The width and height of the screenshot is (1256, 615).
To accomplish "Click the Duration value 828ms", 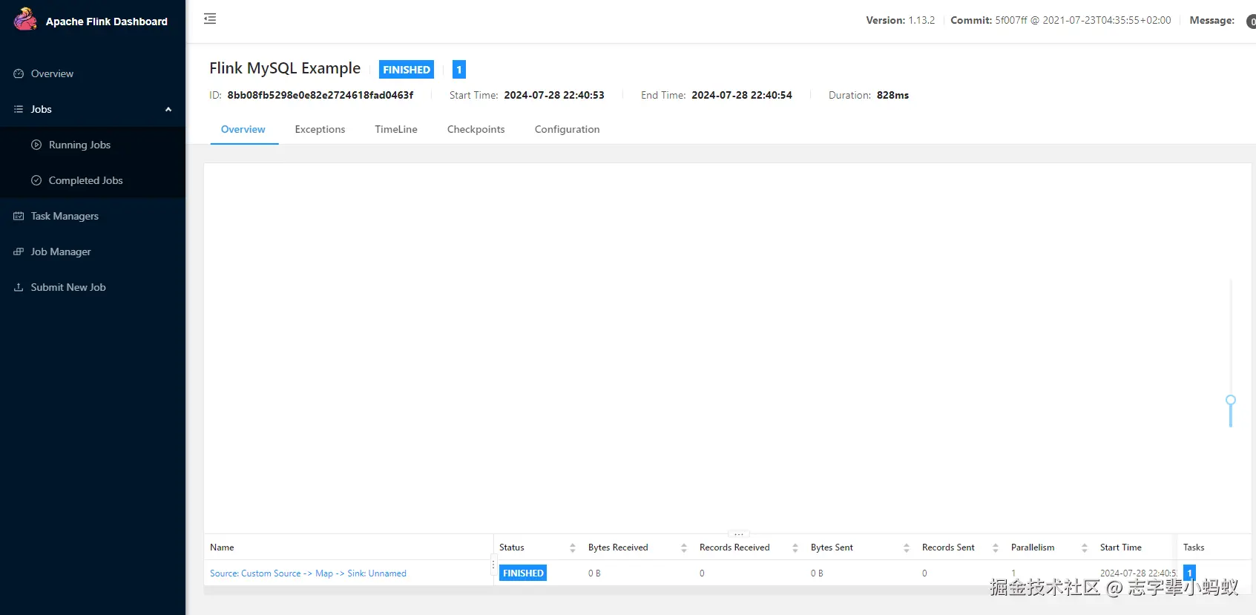I will (892, 95).
